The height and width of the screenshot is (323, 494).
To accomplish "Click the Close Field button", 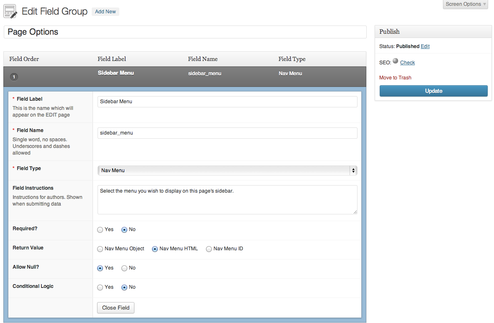I will [x=116, y=308].
